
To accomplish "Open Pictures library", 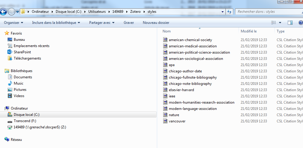I will [20, 90].
